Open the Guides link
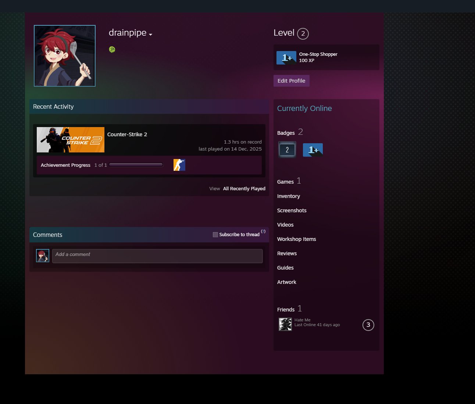Viewport: 475px width, 404px height. click(x=285, y=268)
